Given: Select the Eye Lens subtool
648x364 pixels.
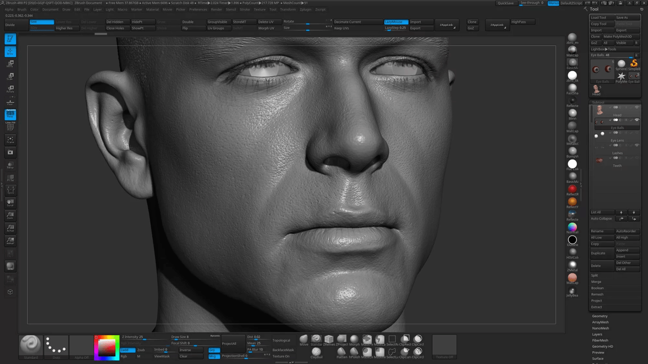Looking at the screenshot, I should (x=617, y=140).
